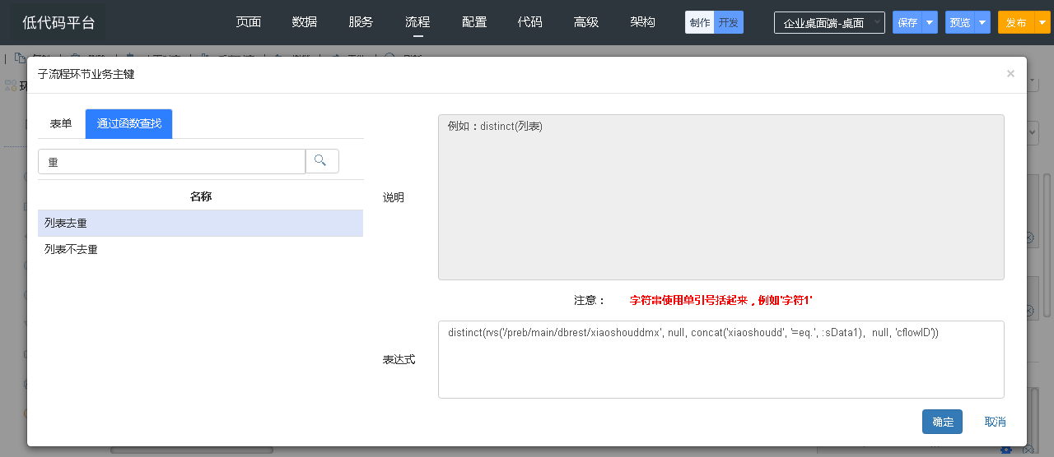Toggle to 制作 mode

pos(700,23)
